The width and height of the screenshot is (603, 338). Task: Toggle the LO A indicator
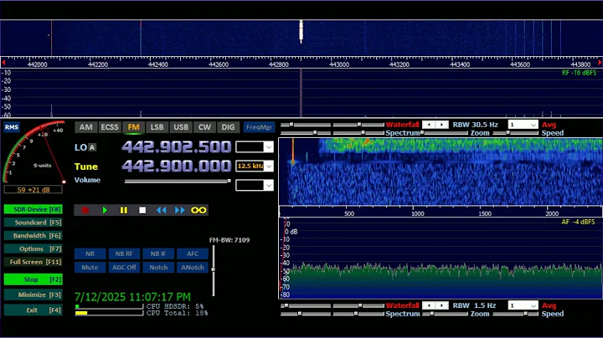[x=92, y=147]
